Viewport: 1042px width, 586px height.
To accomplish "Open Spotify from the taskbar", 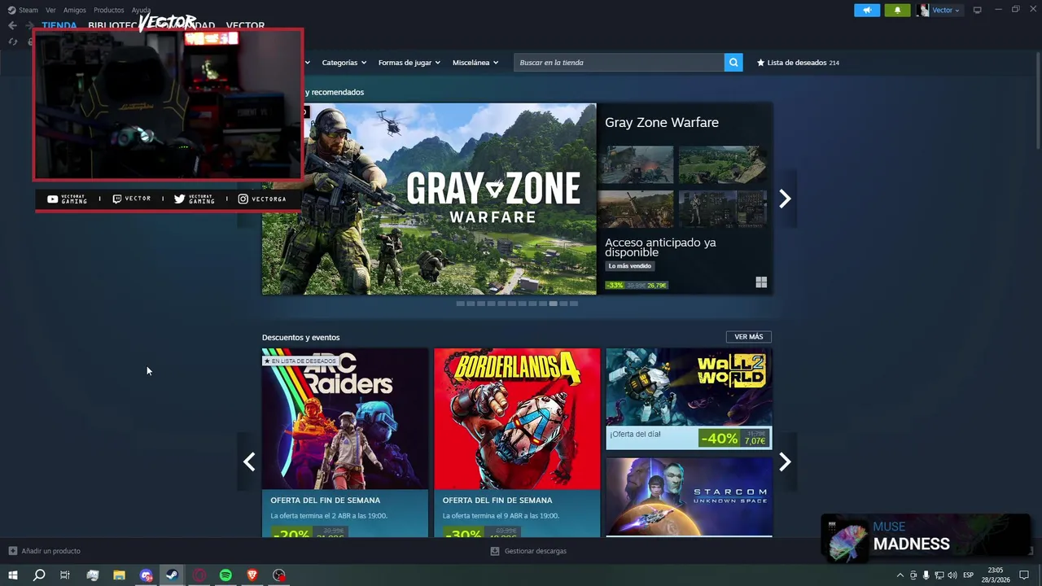I will pos(225,575).
